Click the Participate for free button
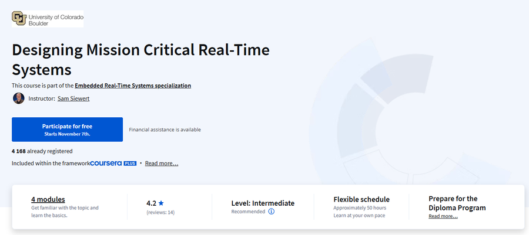529x235 pixels. tap(67, 130)
